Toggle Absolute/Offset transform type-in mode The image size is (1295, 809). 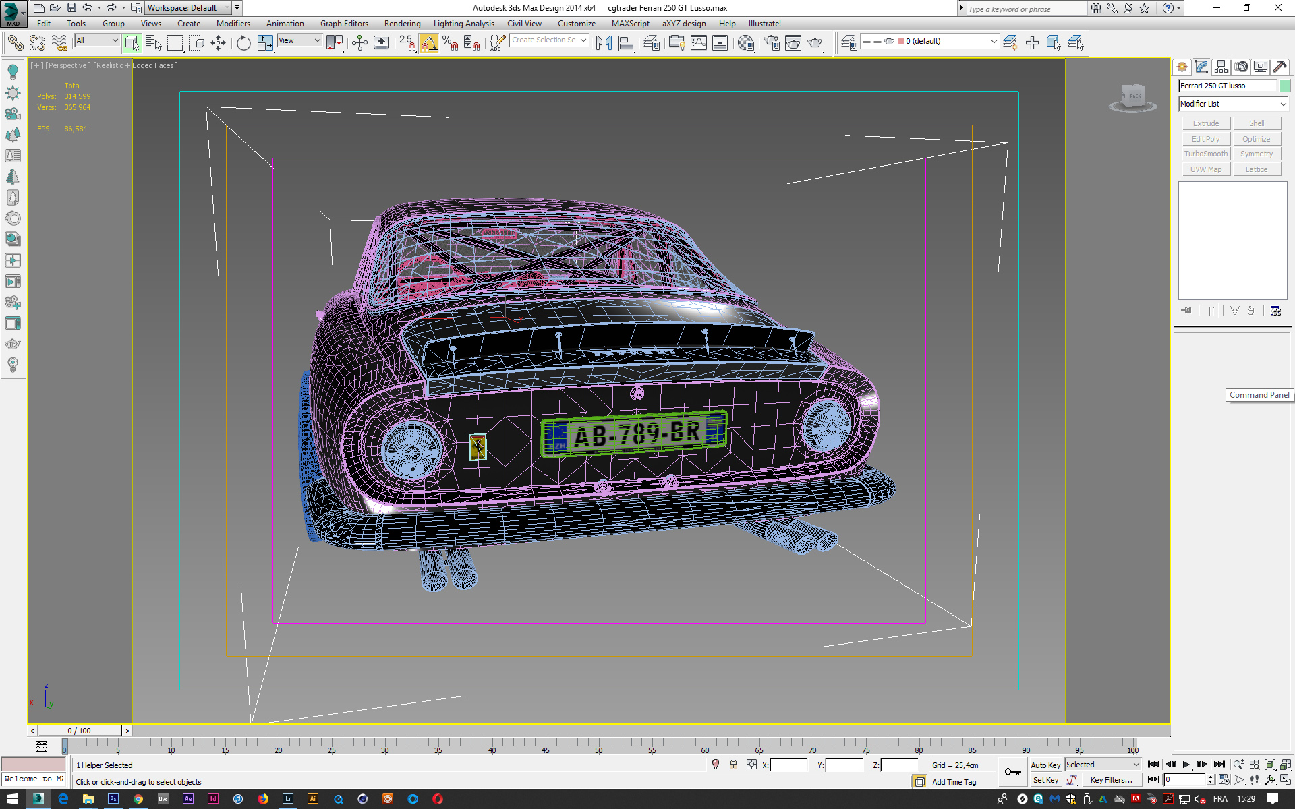pyautogui.click(x=751, y=765)
